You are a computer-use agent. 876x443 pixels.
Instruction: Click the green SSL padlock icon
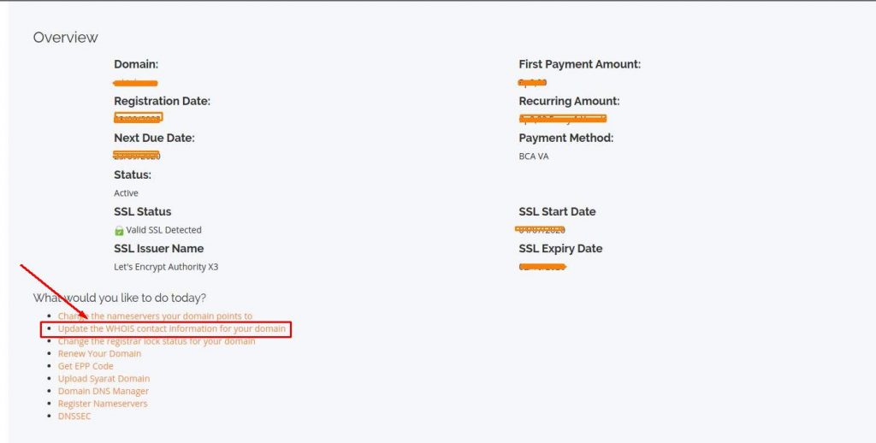pyautogui.click(x=119, y=230)
